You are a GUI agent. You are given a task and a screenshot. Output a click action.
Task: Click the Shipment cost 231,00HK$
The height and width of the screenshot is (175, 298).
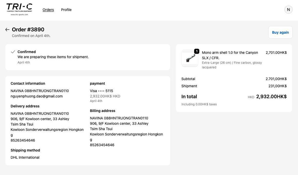[x=277, y=86]
